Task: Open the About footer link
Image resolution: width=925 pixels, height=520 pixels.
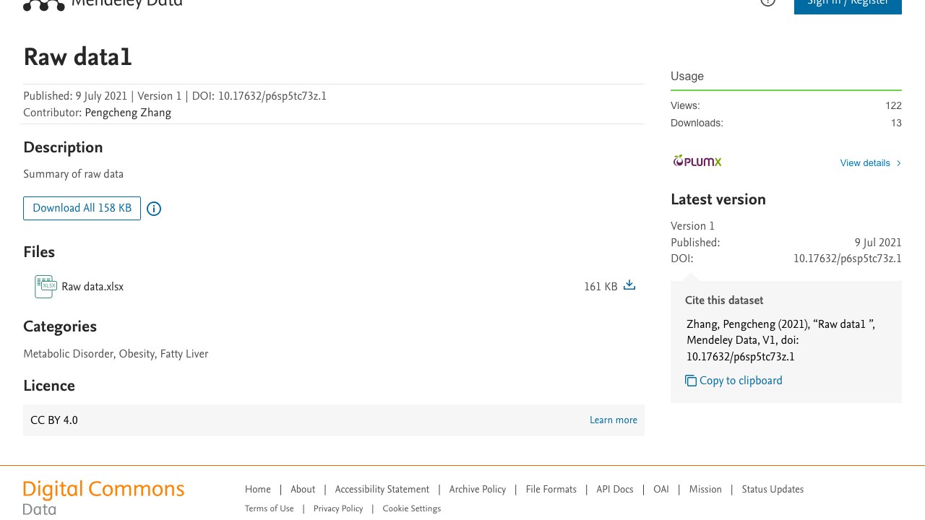Action: [x=303, y=490]
